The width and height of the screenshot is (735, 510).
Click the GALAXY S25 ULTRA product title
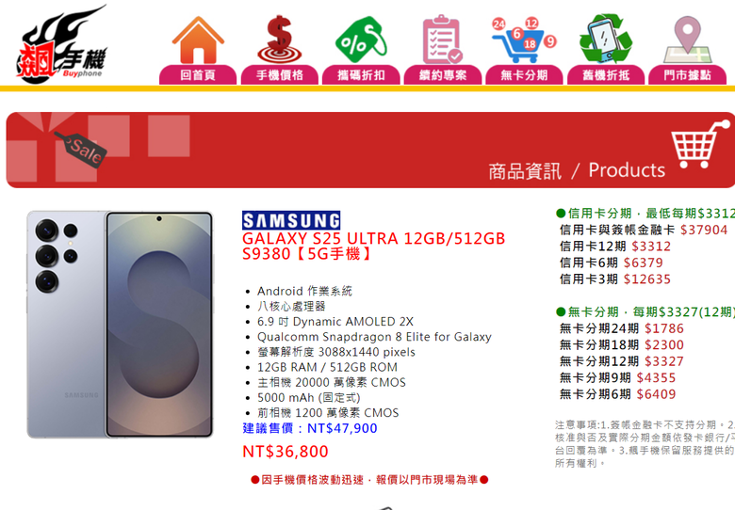(x=373, y=247)
